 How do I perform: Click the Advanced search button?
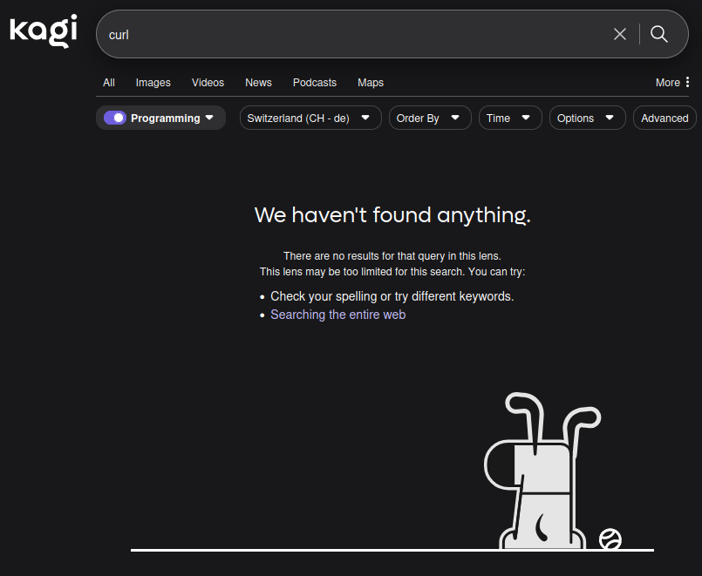pos(665,118)
